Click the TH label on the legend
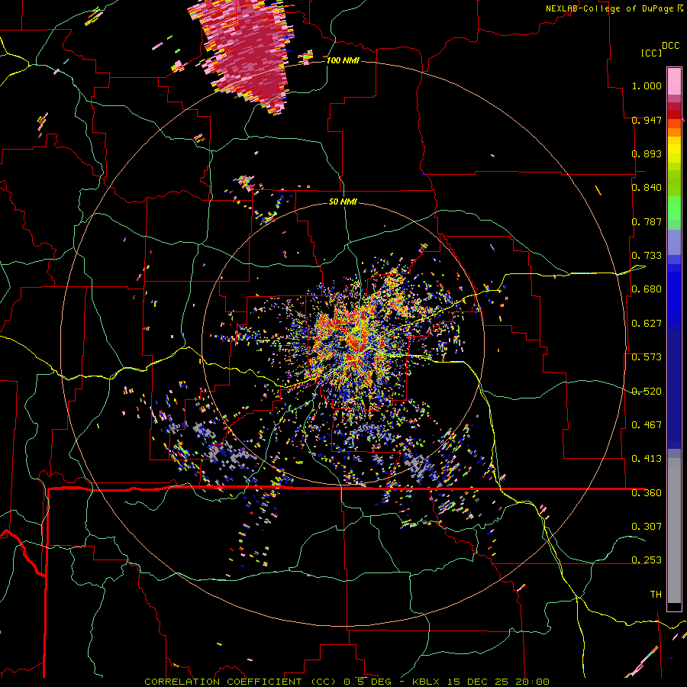687x687 pixels. coord(656,595)
